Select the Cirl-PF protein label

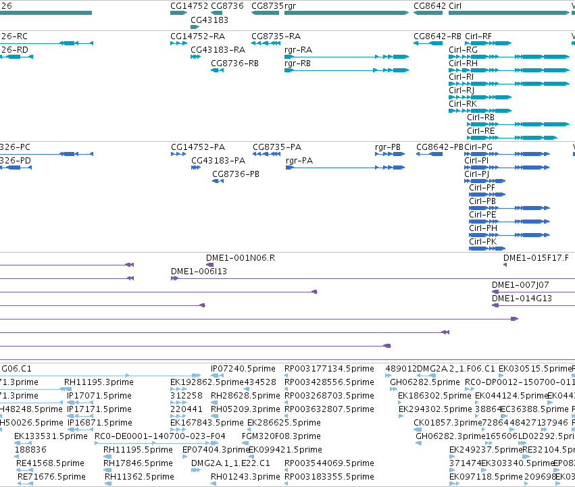click(482, 188)
